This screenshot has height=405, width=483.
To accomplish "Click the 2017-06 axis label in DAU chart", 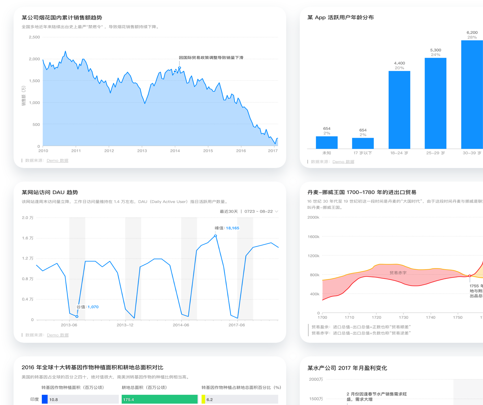I will (237, 325).
